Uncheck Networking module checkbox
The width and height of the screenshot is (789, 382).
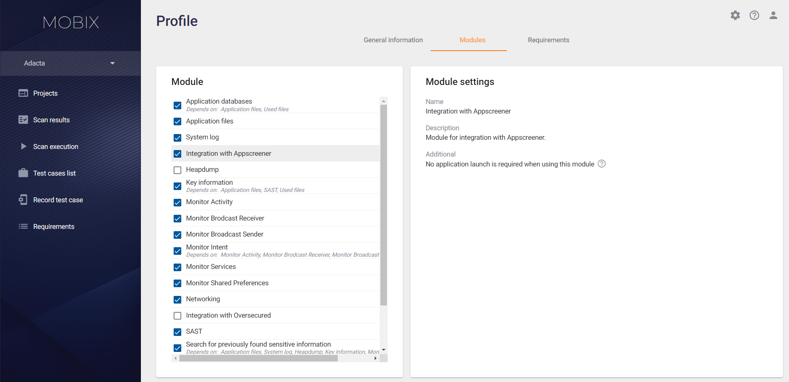tap(177, 299)
